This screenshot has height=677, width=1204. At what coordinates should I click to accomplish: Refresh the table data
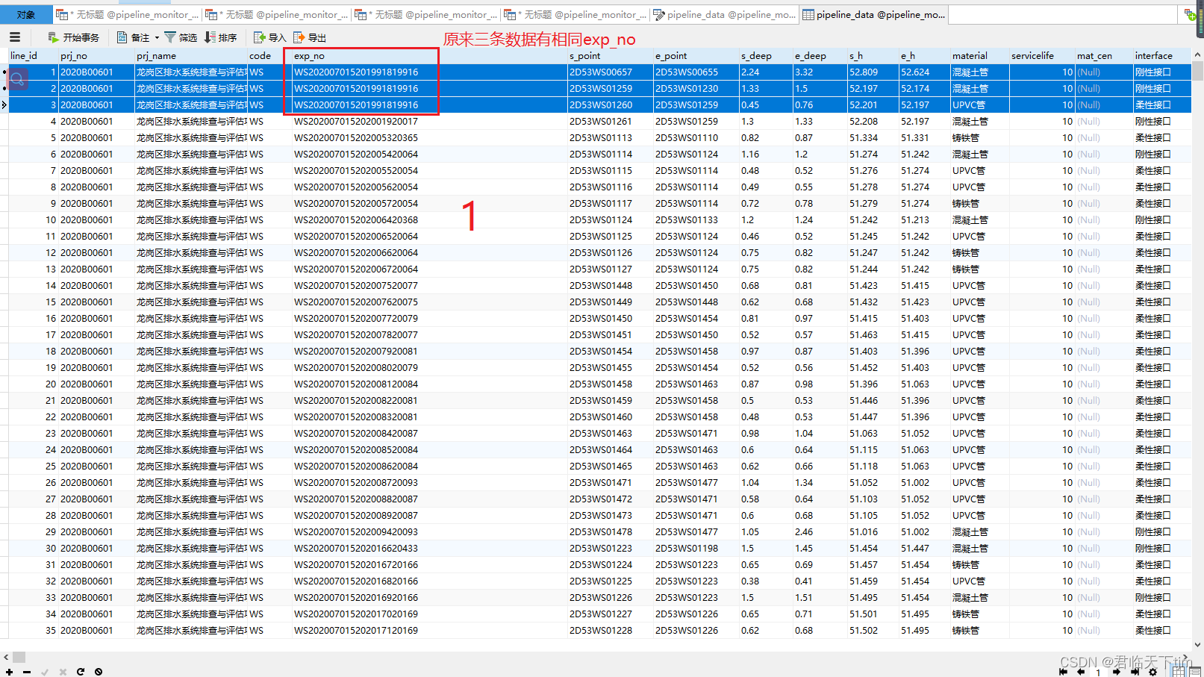pos(81,672)
